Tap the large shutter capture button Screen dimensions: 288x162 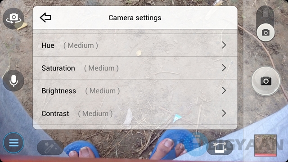pyautogui.click(x=265, y=81)
